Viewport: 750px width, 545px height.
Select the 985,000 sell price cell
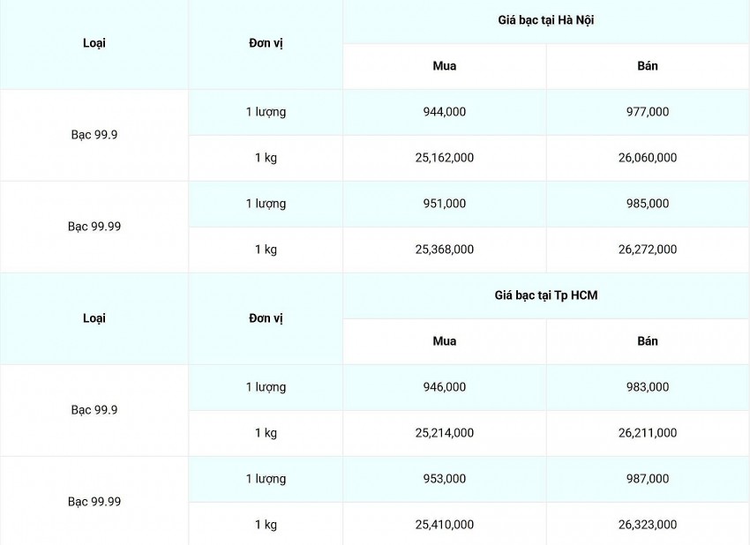(x=648, y=204)
